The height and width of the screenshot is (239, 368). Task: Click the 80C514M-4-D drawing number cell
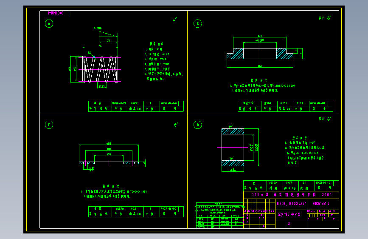click(323, 183)
